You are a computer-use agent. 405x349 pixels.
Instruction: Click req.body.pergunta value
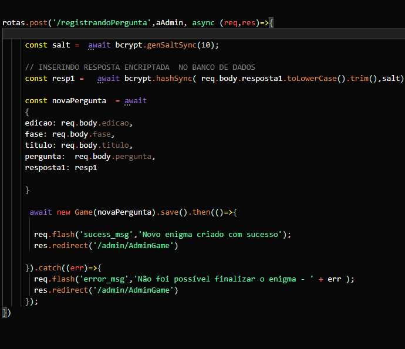click(113, 157)
